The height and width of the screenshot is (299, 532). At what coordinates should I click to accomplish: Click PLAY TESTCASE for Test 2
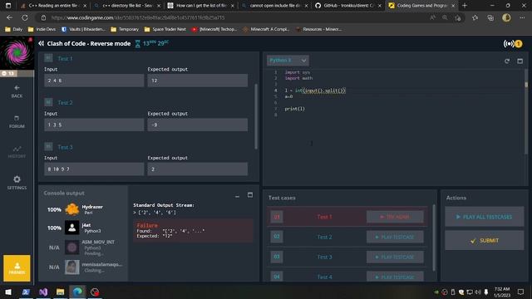tap(395, 237)
